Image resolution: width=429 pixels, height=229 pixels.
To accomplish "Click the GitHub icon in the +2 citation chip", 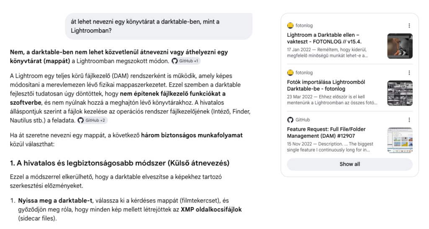I will (x=81, y=120).
